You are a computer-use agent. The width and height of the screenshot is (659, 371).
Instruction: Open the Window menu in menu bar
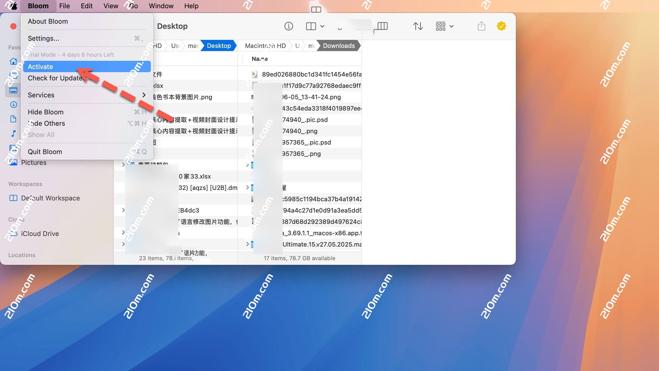point(161,6)
